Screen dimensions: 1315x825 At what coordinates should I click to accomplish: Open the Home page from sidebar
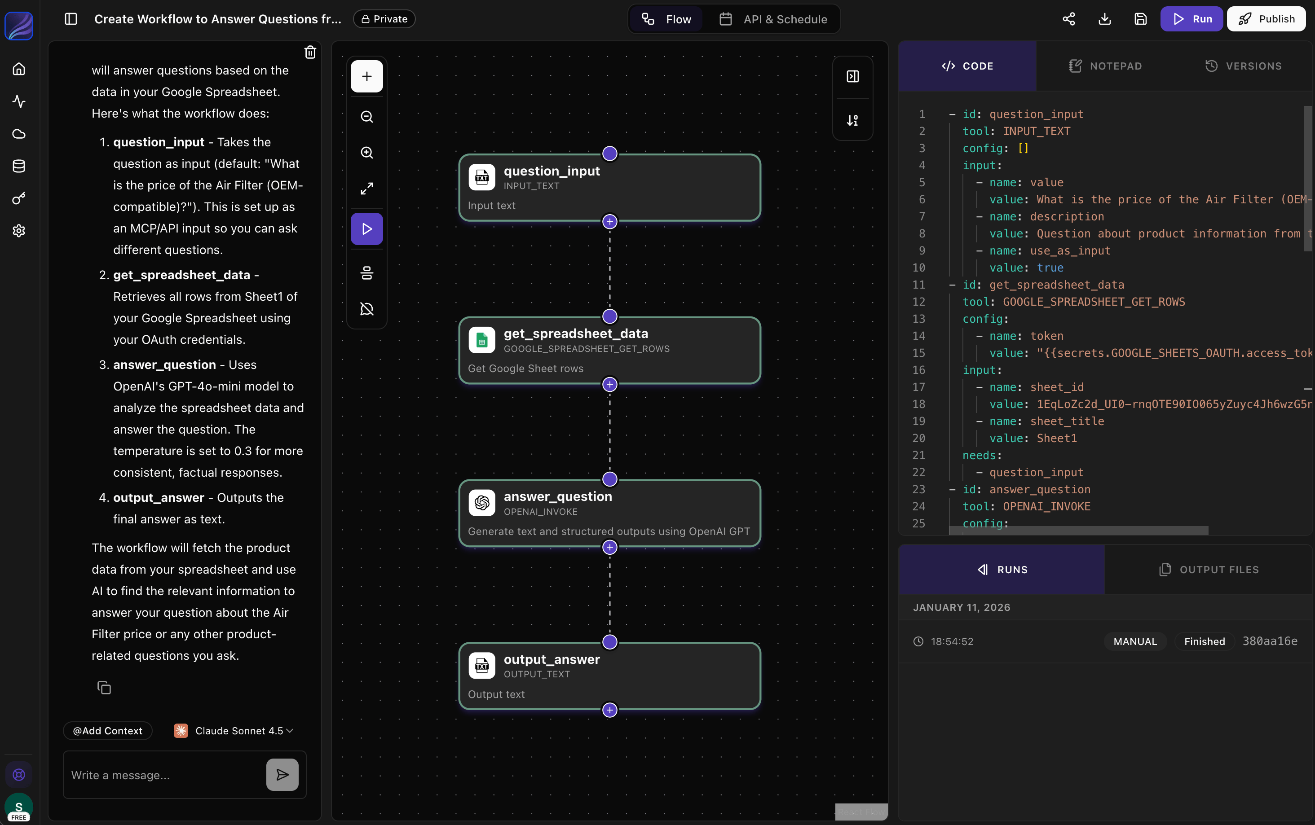[x=19, y=69]
